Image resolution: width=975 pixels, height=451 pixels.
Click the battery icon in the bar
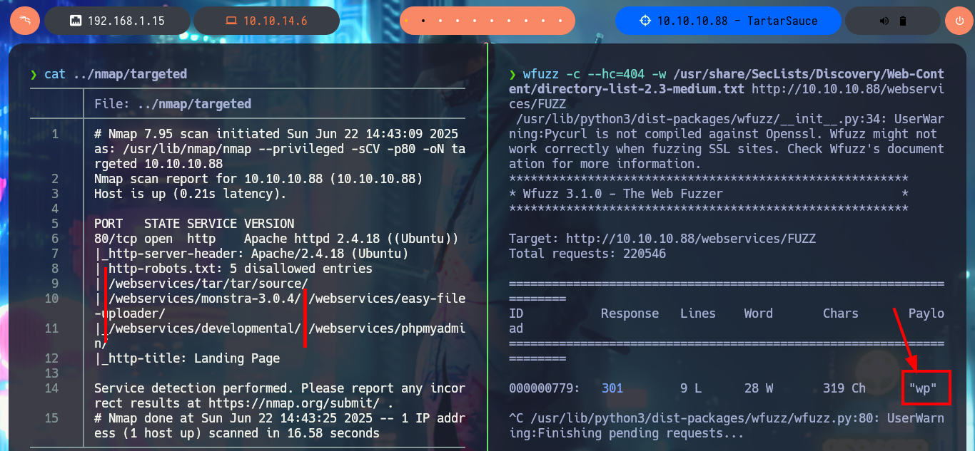pos(902,21)
